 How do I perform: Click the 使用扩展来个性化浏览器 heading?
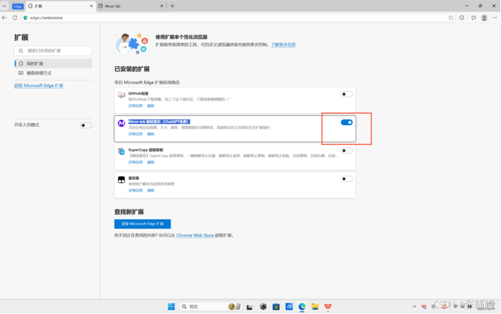pyautogui.click(x=181, y=37)
